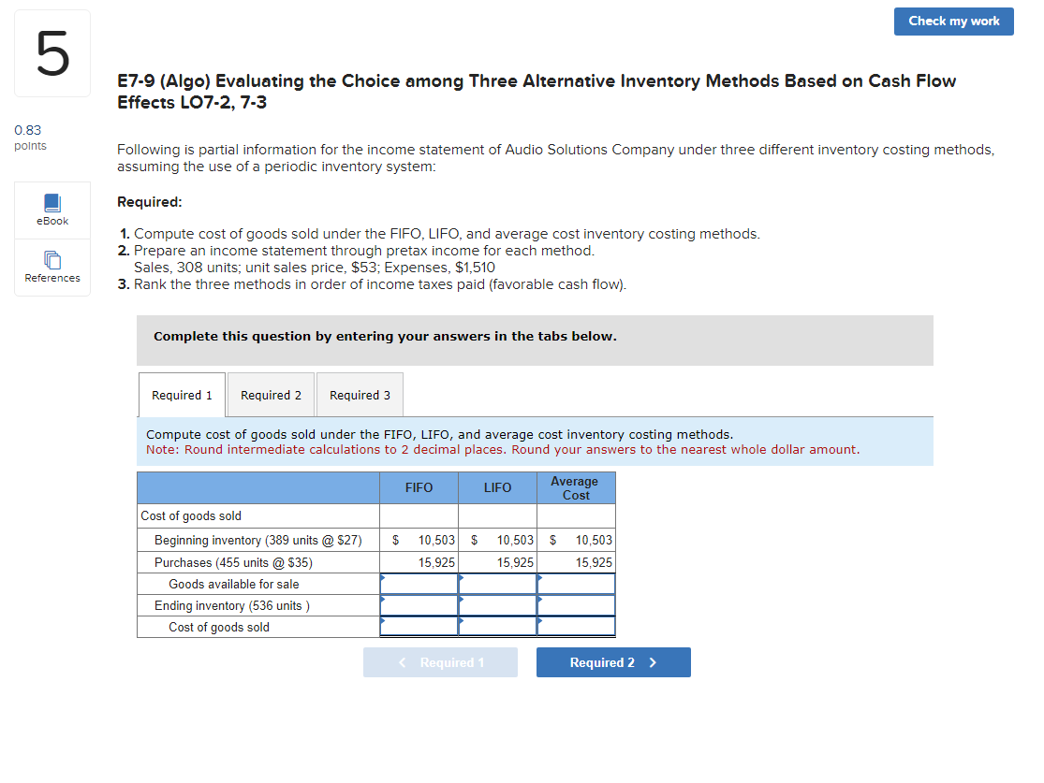Click the question number 5 box
Image resolution: width=1044 pixels, height=783 pixels.
point(51,52)
